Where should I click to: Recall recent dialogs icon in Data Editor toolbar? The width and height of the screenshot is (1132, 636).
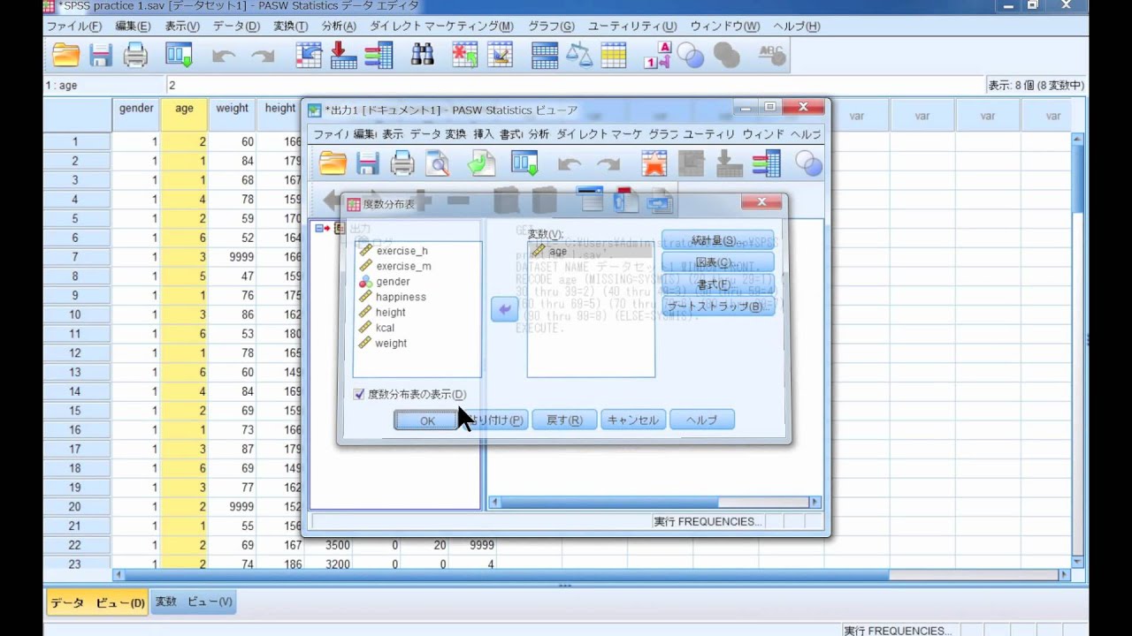[x=179, y=56]
